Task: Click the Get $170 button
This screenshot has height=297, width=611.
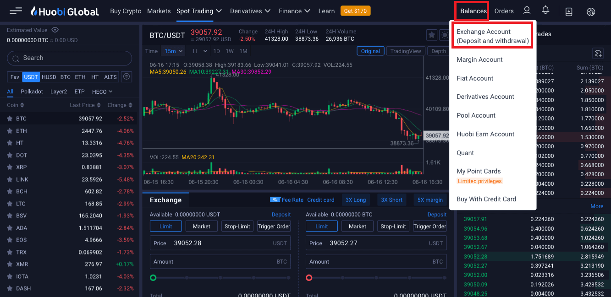Action: pyautogui.click(x=356, y=11)
